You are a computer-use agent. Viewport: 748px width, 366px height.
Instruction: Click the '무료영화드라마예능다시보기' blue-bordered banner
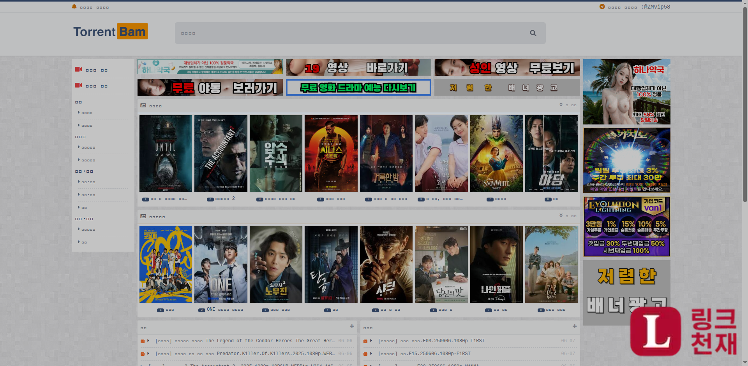click(358, 88)
